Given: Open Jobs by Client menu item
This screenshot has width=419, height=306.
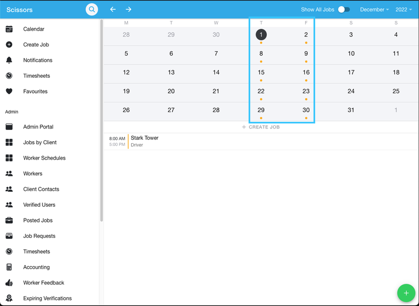Looking at the screenshot, I should point(39,142).
